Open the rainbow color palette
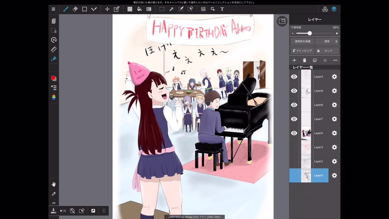 53,97
